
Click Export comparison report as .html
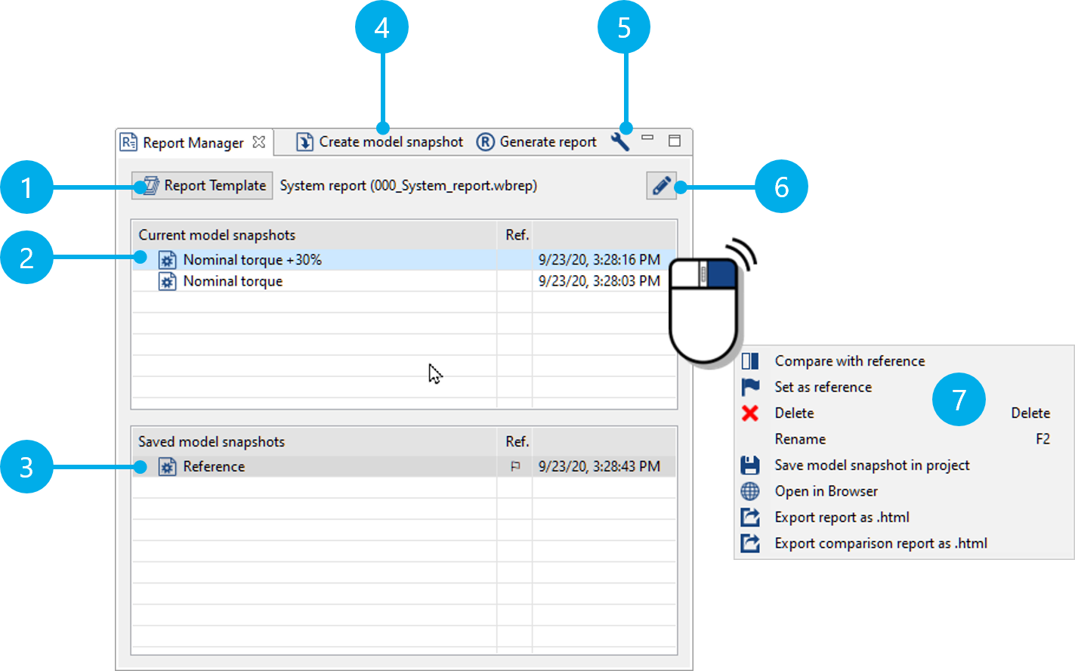(881, 543)
